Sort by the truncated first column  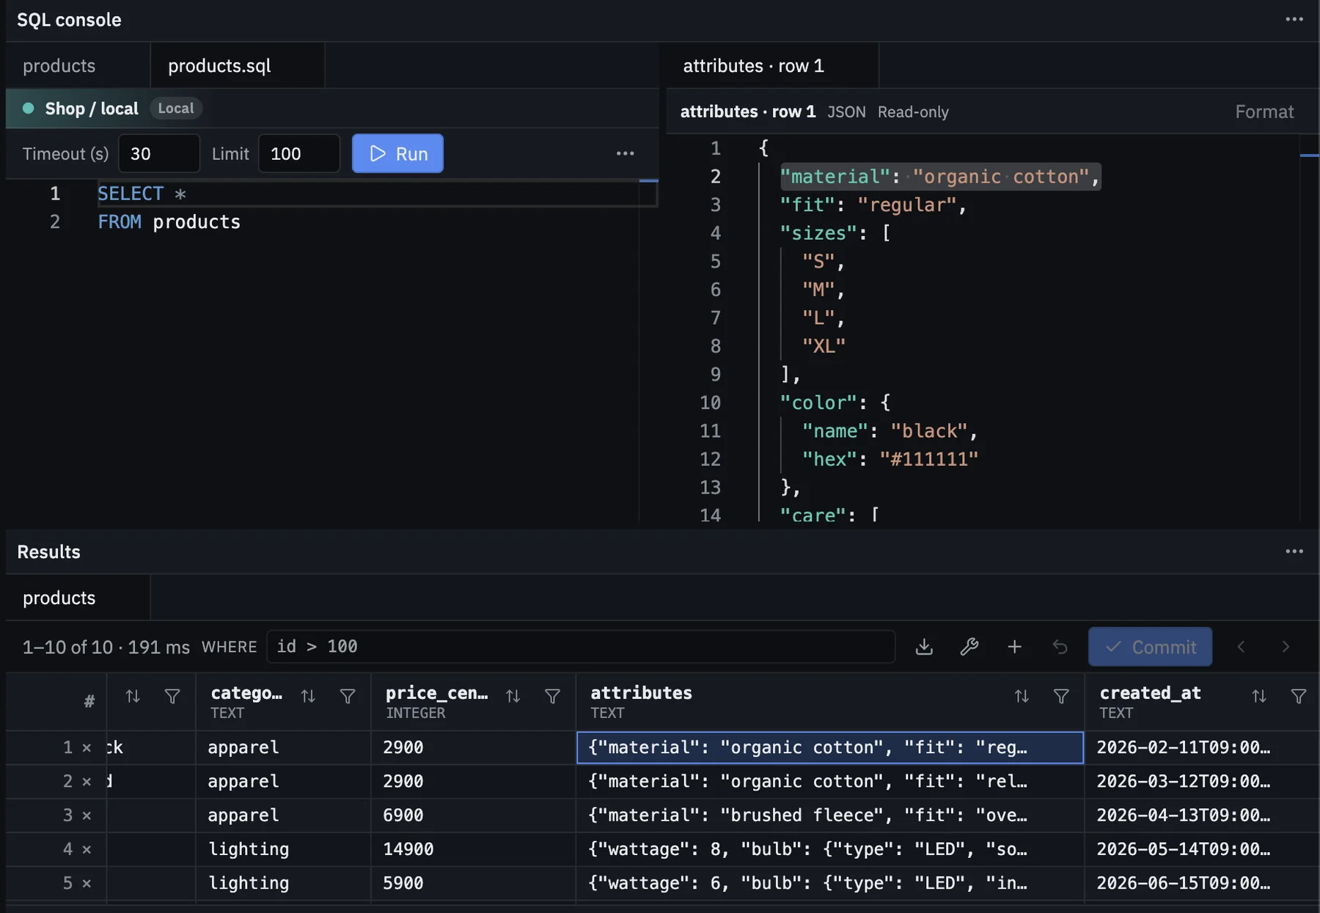click(133, 696)
